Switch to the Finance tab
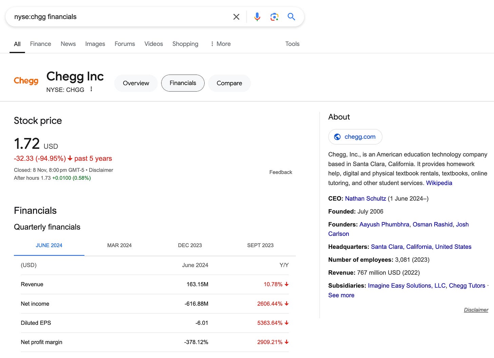 click(40, 44)
